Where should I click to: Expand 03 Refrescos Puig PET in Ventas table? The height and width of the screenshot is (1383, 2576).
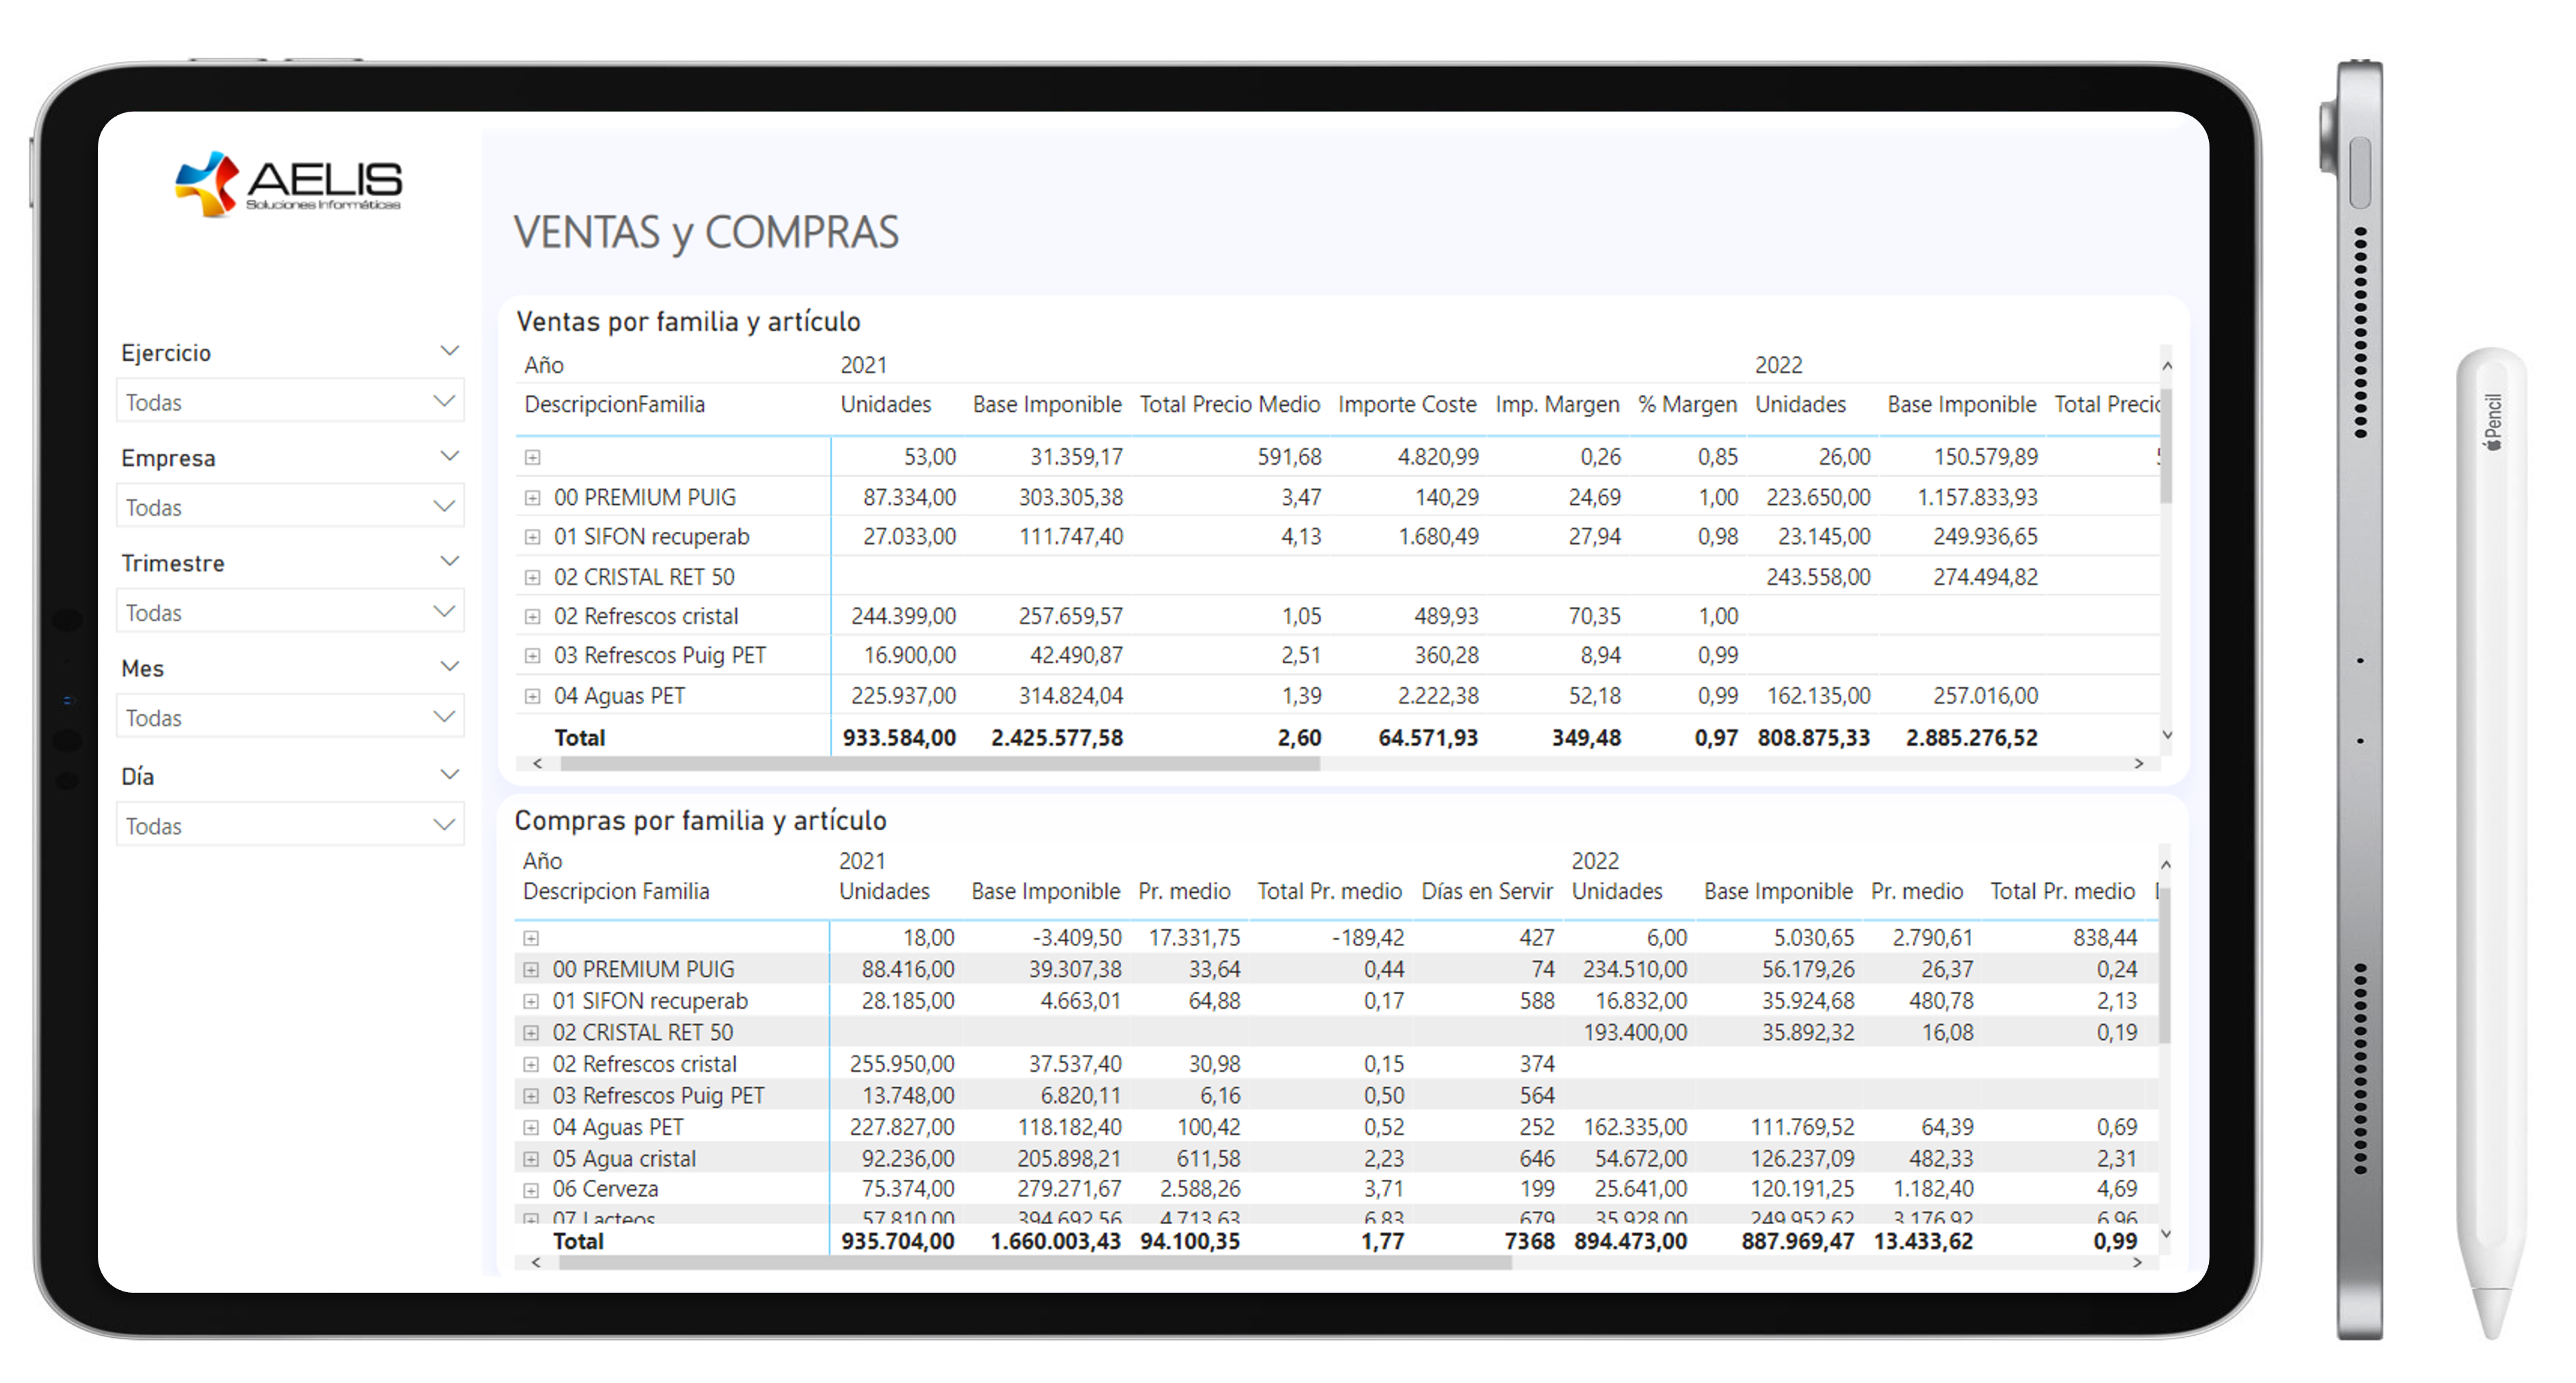click(x=533, y=655)
